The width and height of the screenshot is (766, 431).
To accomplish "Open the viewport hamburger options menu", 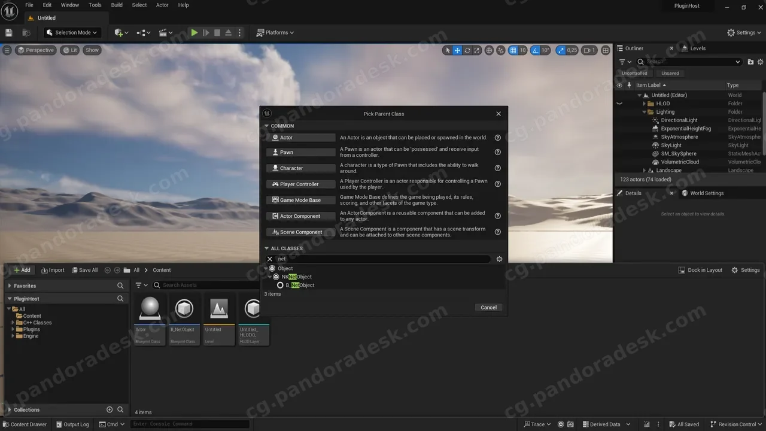I will tap(7, 50).
